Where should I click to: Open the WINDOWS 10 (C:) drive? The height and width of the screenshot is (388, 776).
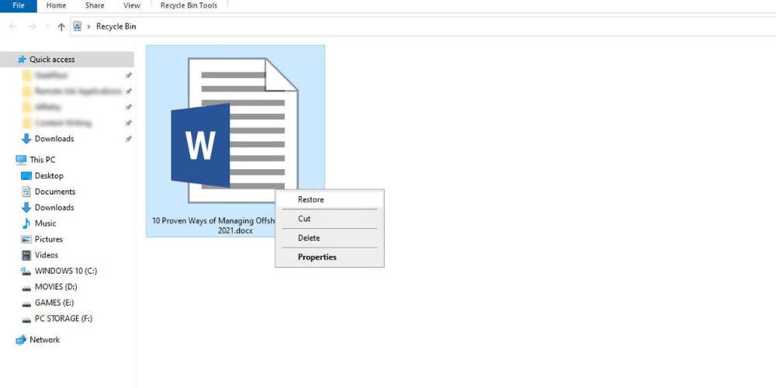(x=66, y=271)
